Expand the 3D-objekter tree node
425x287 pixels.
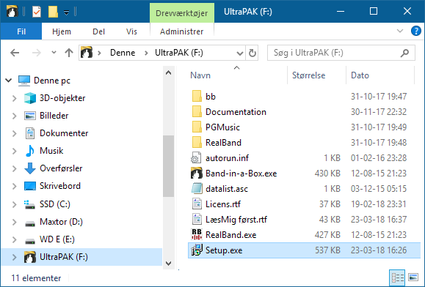point(15,98)
